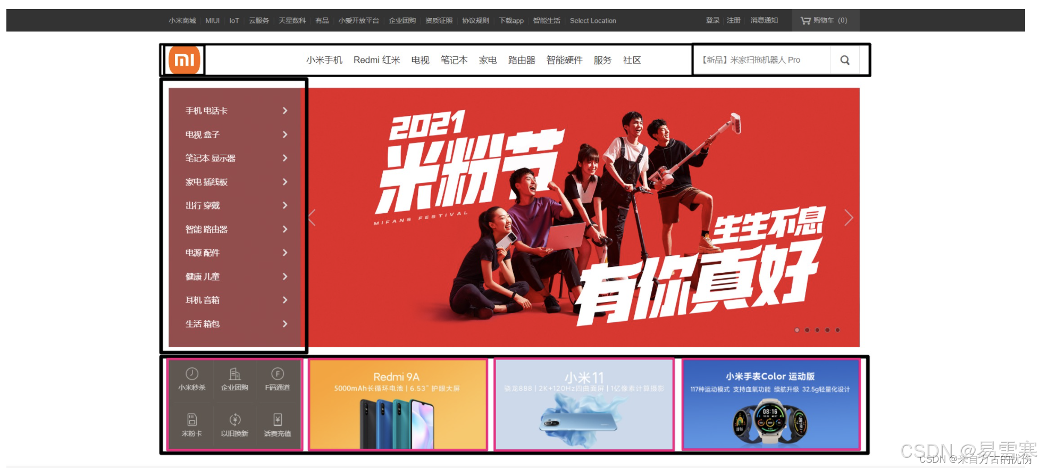The width and height of the screenshot is (1040, 469).
Task: Go to previous banner slide arrow
Action: 313,217
